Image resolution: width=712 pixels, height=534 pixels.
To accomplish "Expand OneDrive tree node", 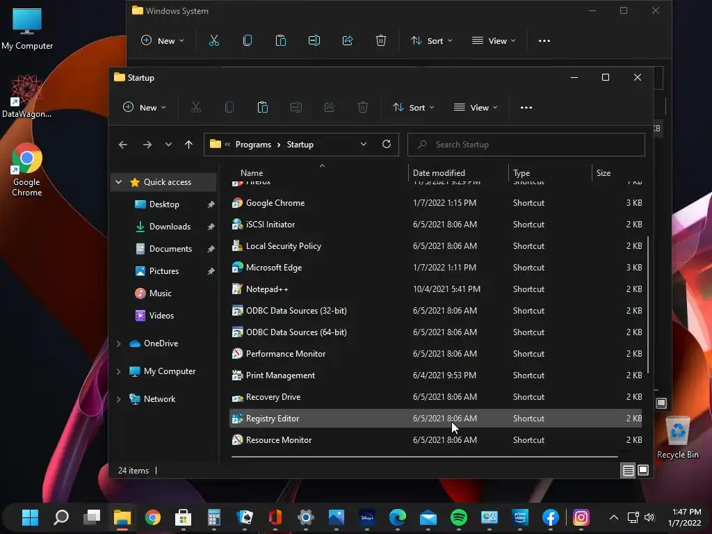I will coord(118,343).
